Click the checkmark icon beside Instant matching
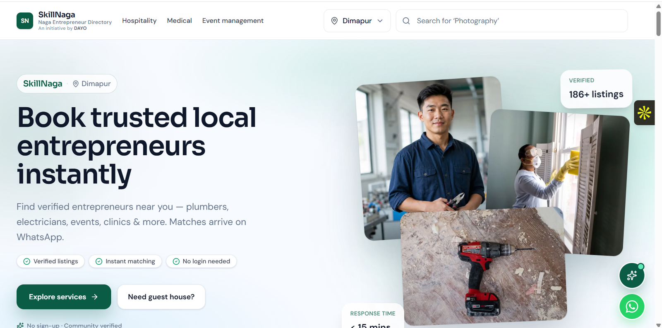 pyautogui.click(x=99, y=261)
